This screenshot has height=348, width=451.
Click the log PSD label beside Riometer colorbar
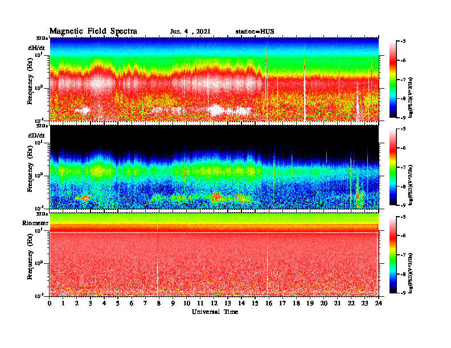coord(411,273)
